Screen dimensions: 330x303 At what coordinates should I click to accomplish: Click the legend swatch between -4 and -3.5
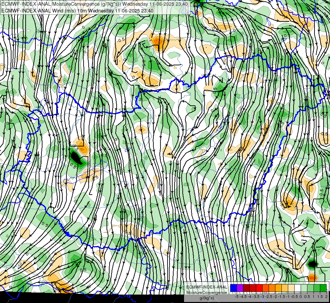253,288
